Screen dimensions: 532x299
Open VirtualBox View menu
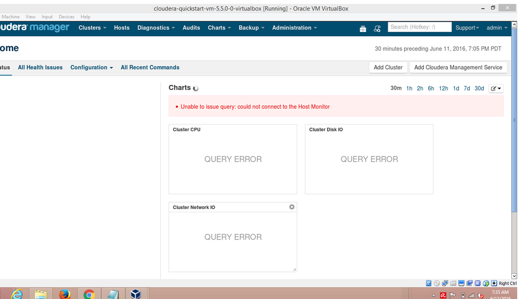point(30,16)
